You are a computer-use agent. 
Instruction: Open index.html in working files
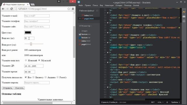pos(89,15)
